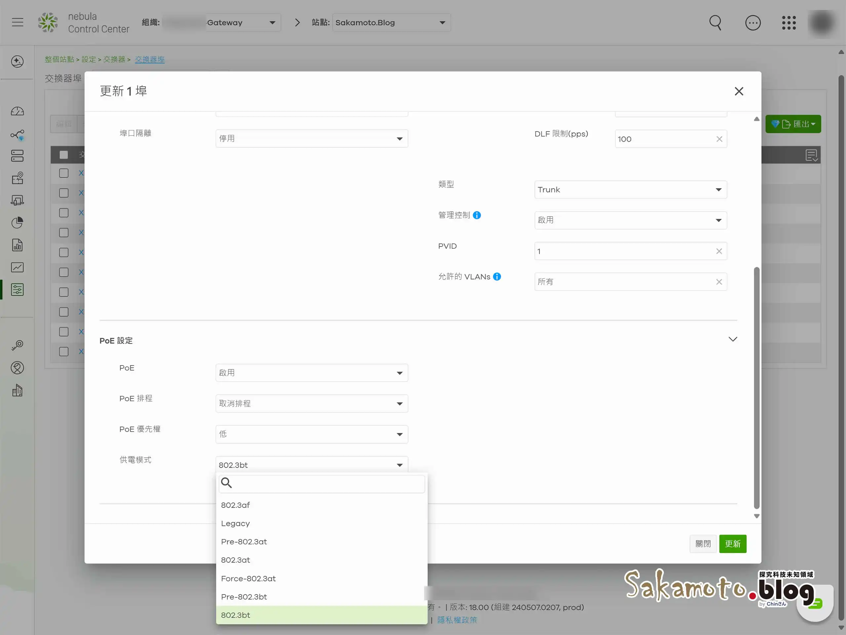Tick the first row checkbox in port table

click(x=64, y=173)
